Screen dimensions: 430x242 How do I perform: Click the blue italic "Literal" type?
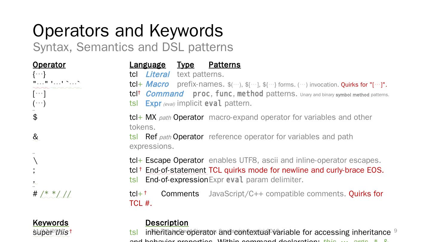coord(157,74)
